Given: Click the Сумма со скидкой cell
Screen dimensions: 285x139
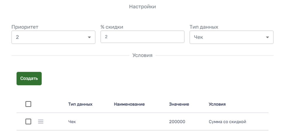Looking at the screenshot, I should (227, 122).
